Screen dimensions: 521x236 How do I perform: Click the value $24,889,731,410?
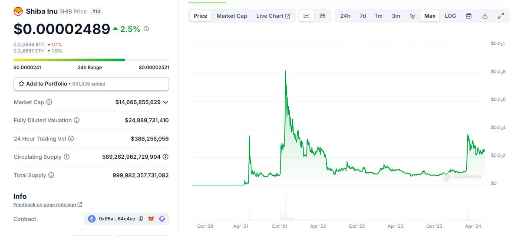(x=147, y=120)
